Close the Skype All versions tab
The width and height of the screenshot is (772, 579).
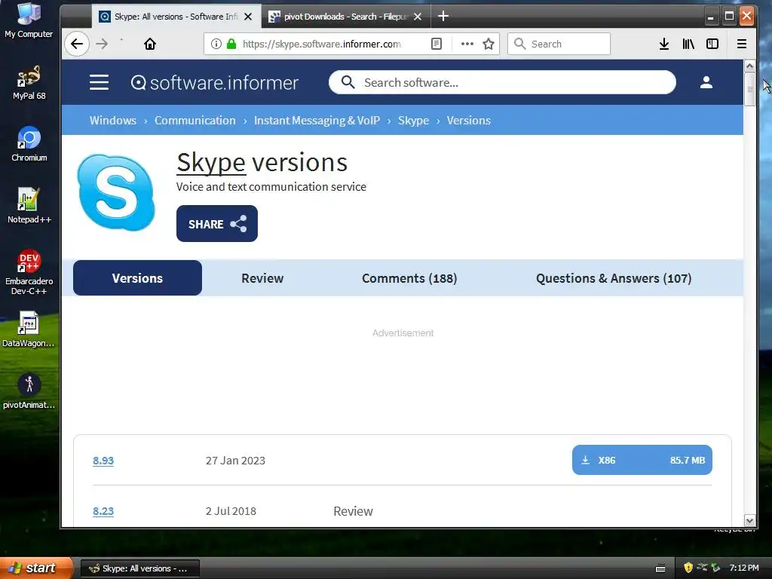click(x=248, y=17)
